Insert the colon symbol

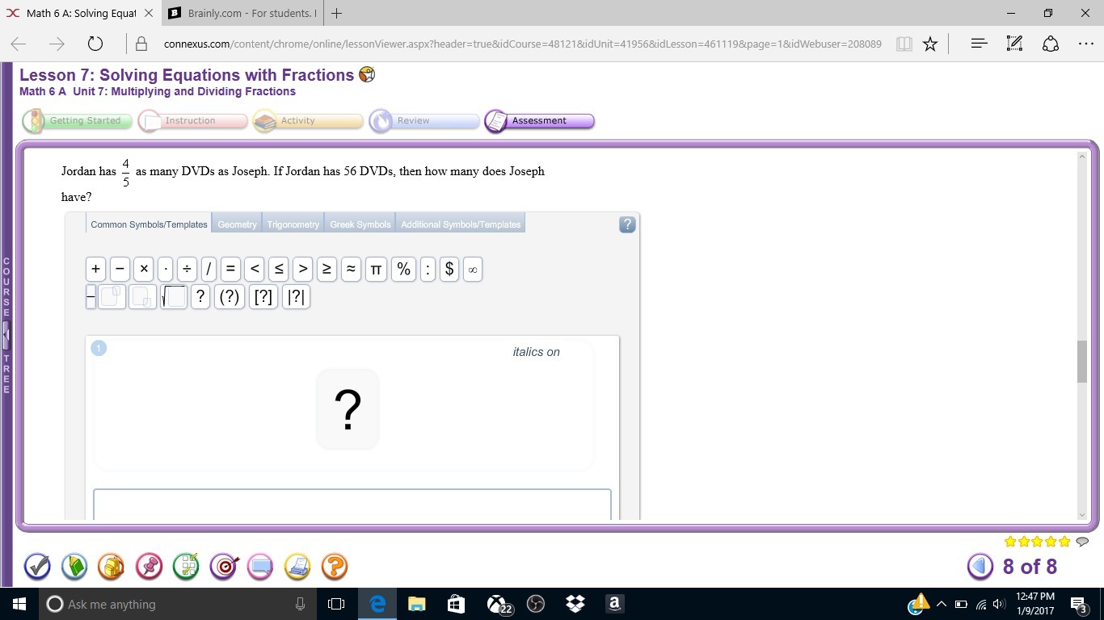(x=428, y=269)
